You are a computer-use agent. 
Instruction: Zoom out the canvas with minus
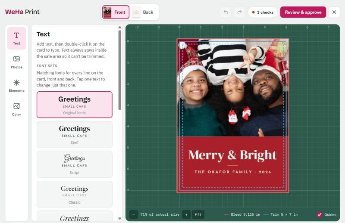tap(134, 215)
